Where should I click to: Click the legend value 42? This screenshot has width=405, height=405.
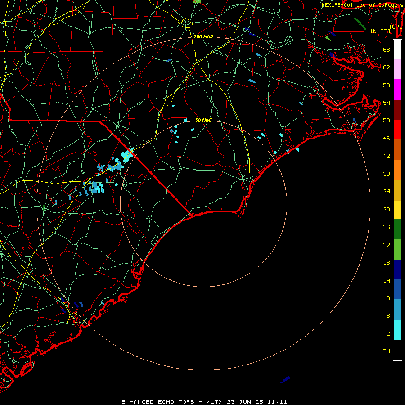(x=387, y=156)
